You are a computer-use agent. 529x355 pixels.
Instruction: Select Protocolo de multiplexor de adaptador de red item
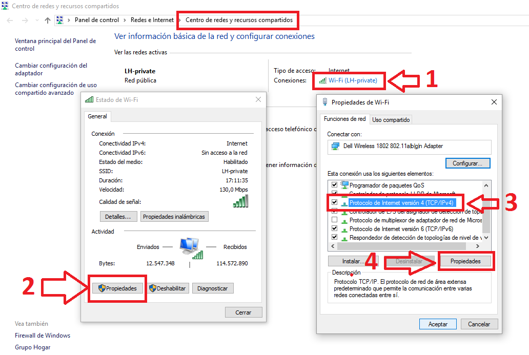click(416, 220)
